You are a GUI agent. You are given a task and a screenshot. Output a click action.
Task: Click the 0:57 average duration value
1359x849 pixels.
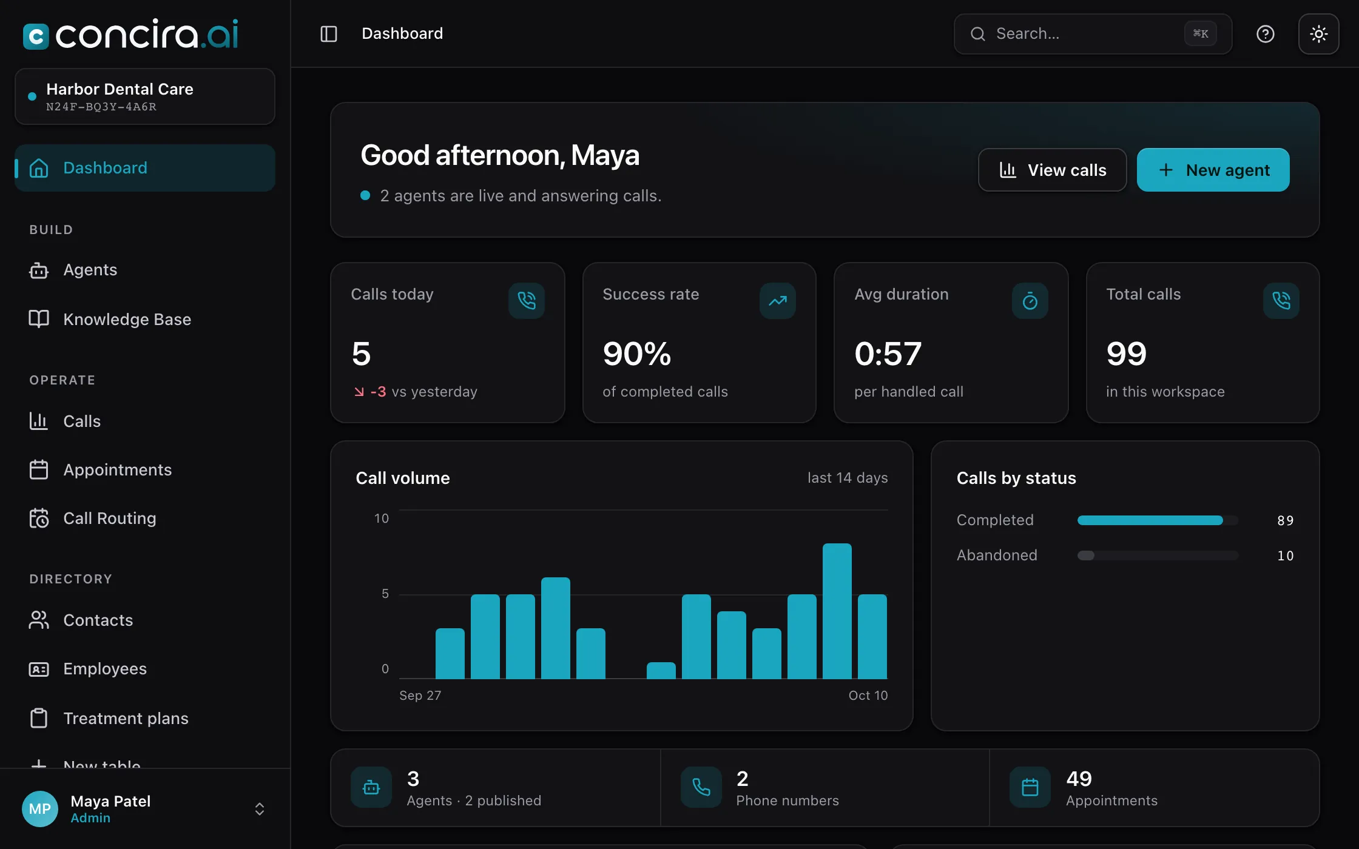[888, 354]
